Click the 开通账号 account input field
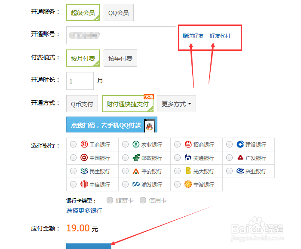This screenshot has height=249, width=301. tap(121, 35)
